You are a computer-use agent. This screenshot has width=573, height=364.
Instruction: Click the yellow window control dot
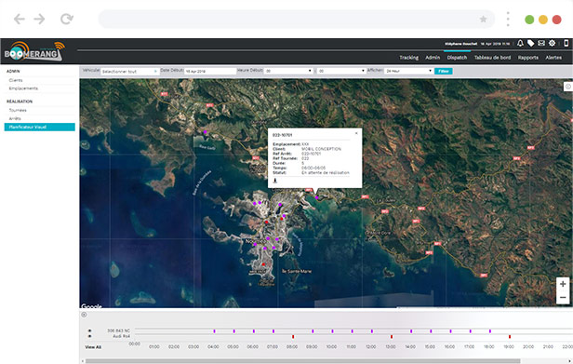[x=543, y=20]
